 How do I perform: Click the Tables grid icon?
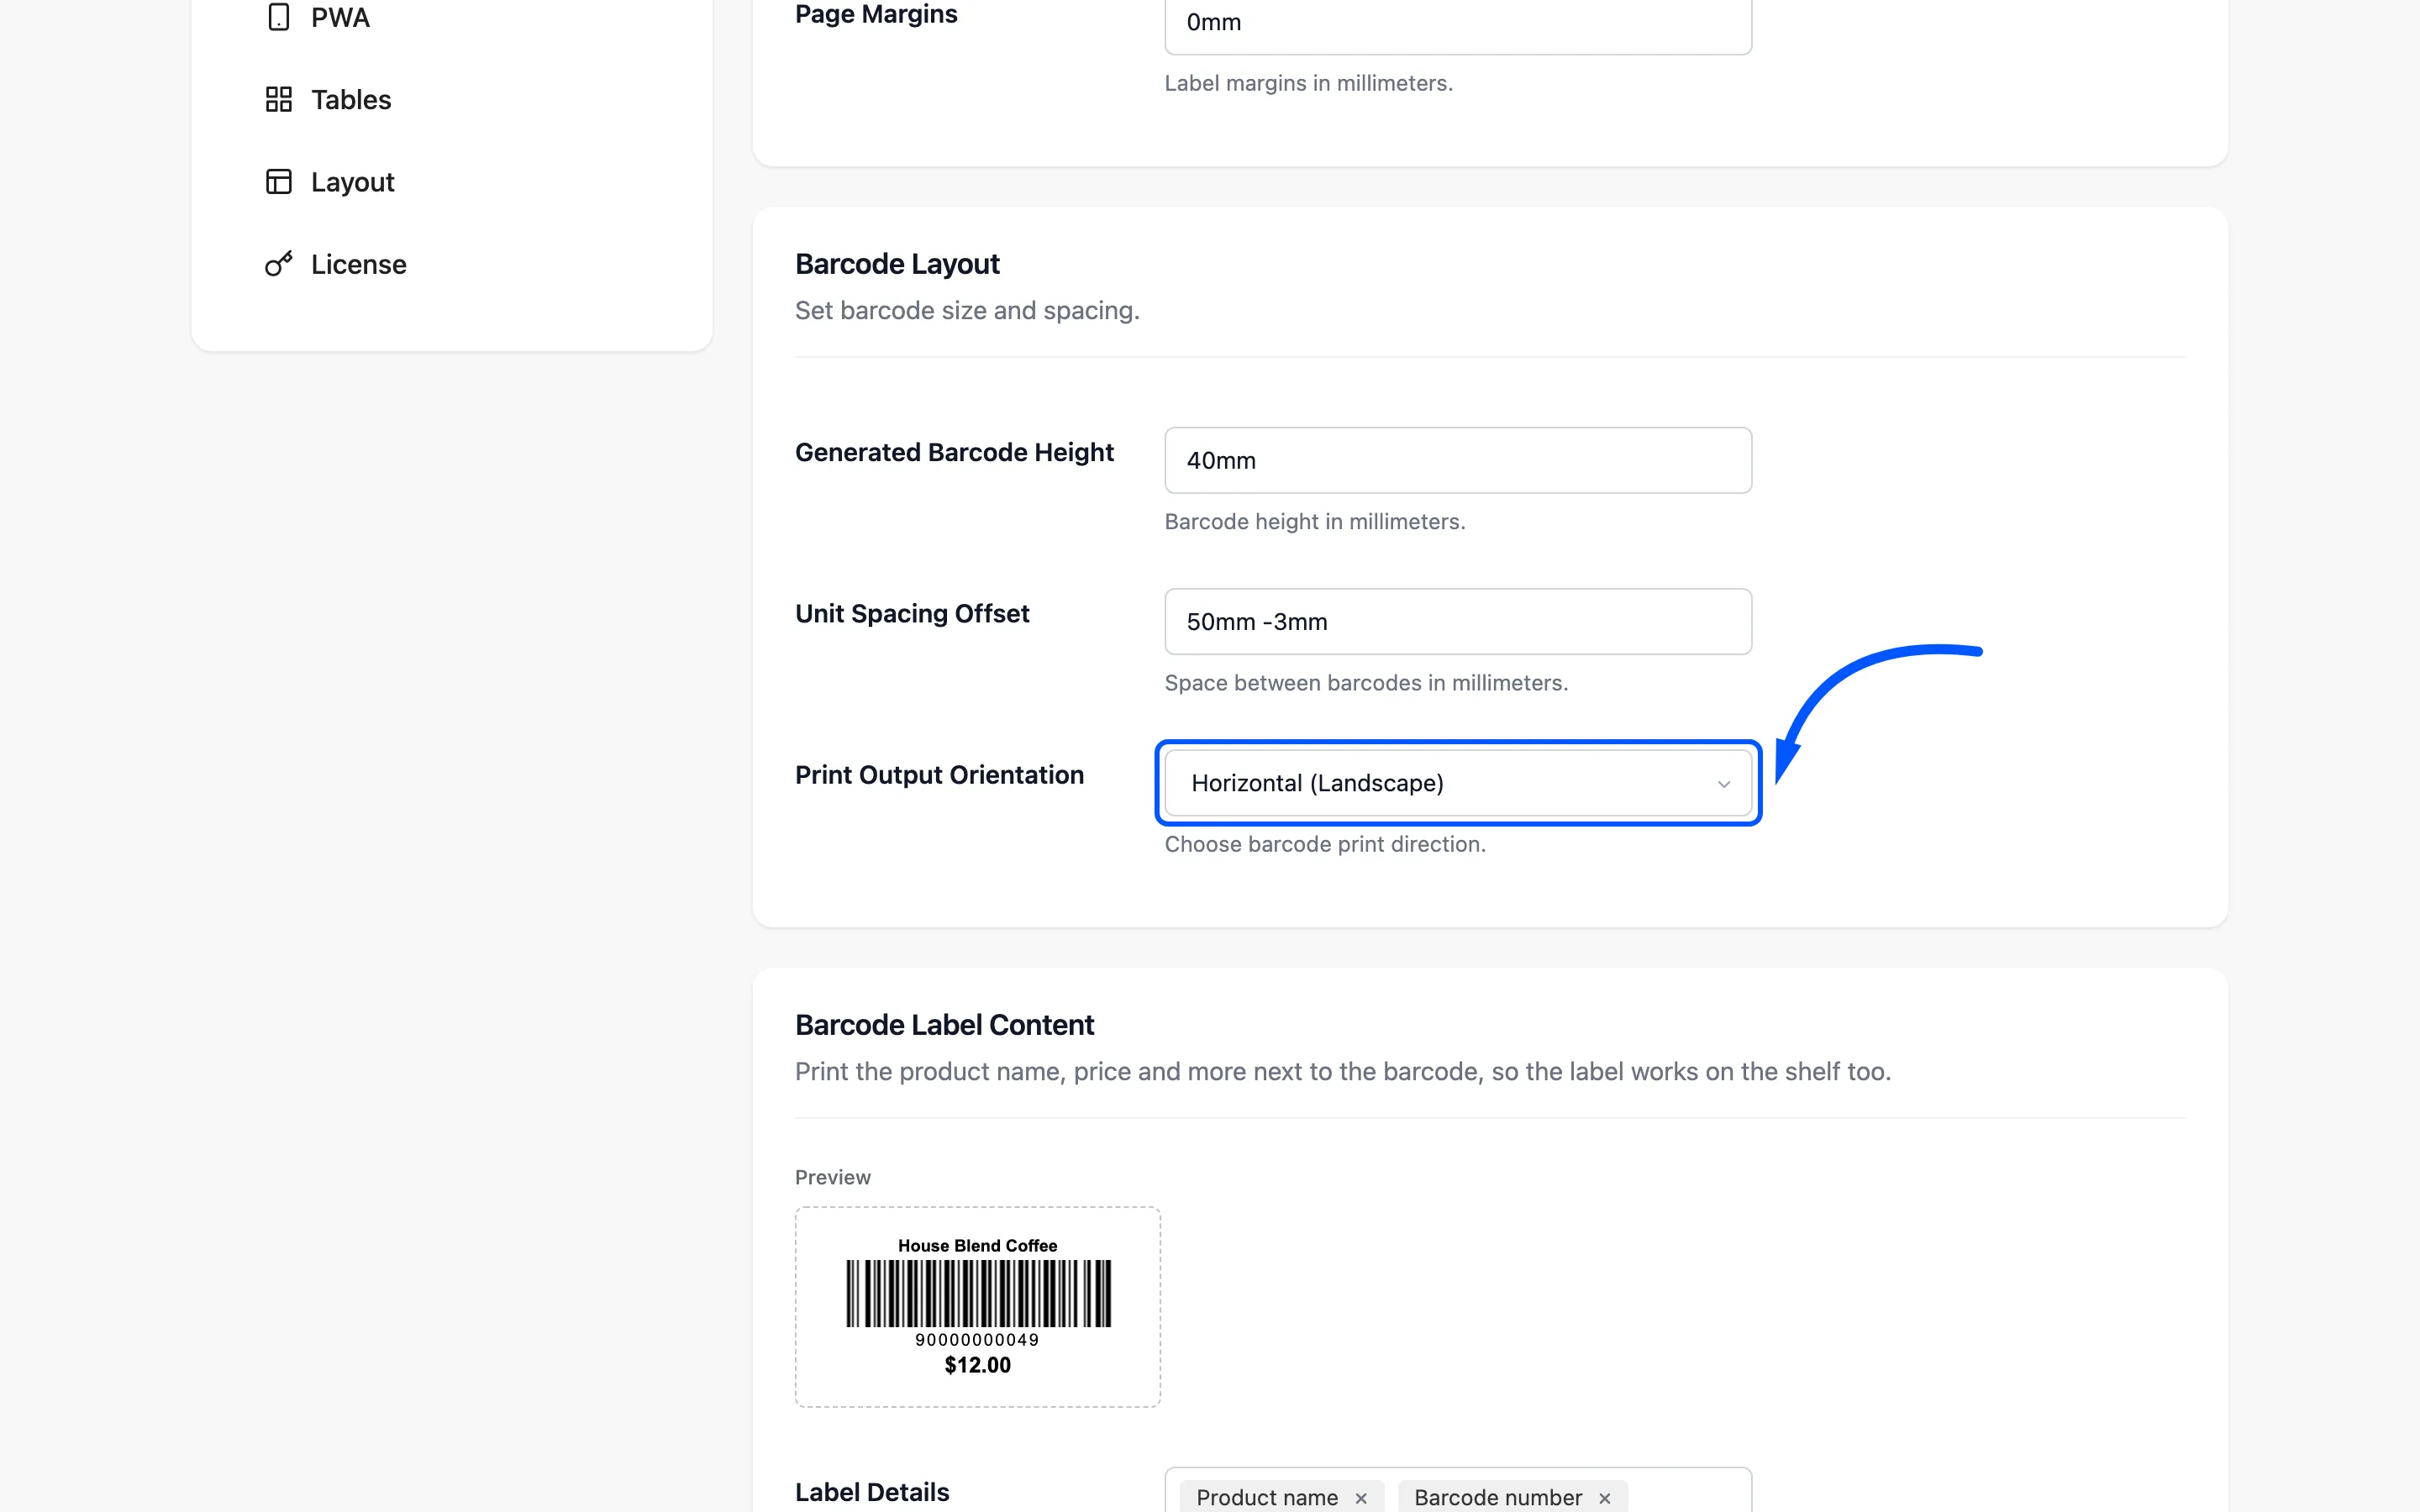tap(278, 99)
